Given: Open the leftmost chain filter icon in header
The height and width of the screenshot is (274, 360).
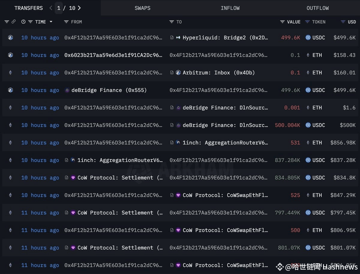Looking at the screenshot, I should coord(7,22).
